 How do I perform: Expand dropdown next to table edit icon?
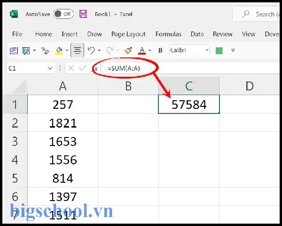click(x=34, y=50)
